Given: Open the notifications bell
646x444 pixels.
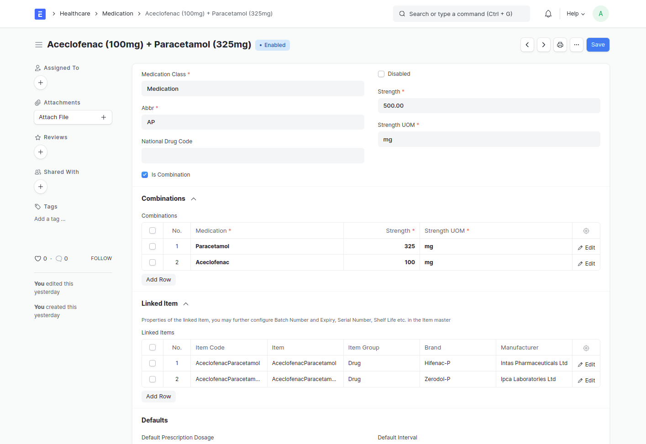Looking at the screenshot, I should [x=548, y=14].
